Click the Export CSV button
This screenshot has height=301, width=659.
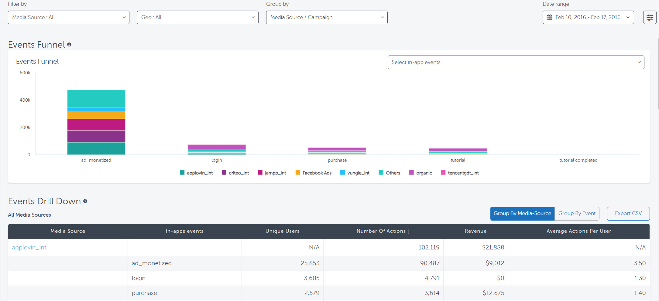click(628, 214)
